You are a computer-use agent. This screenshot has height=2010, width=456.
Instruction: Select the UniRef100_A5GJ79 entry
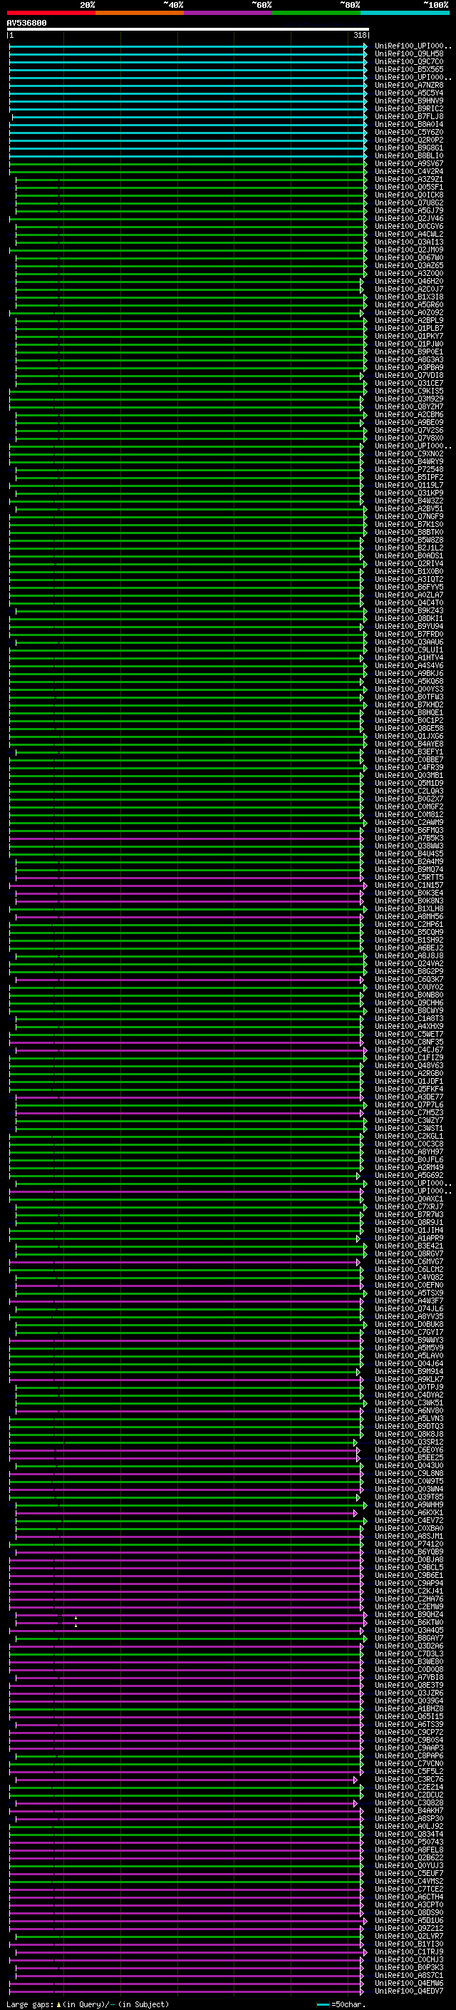point(409,210)
